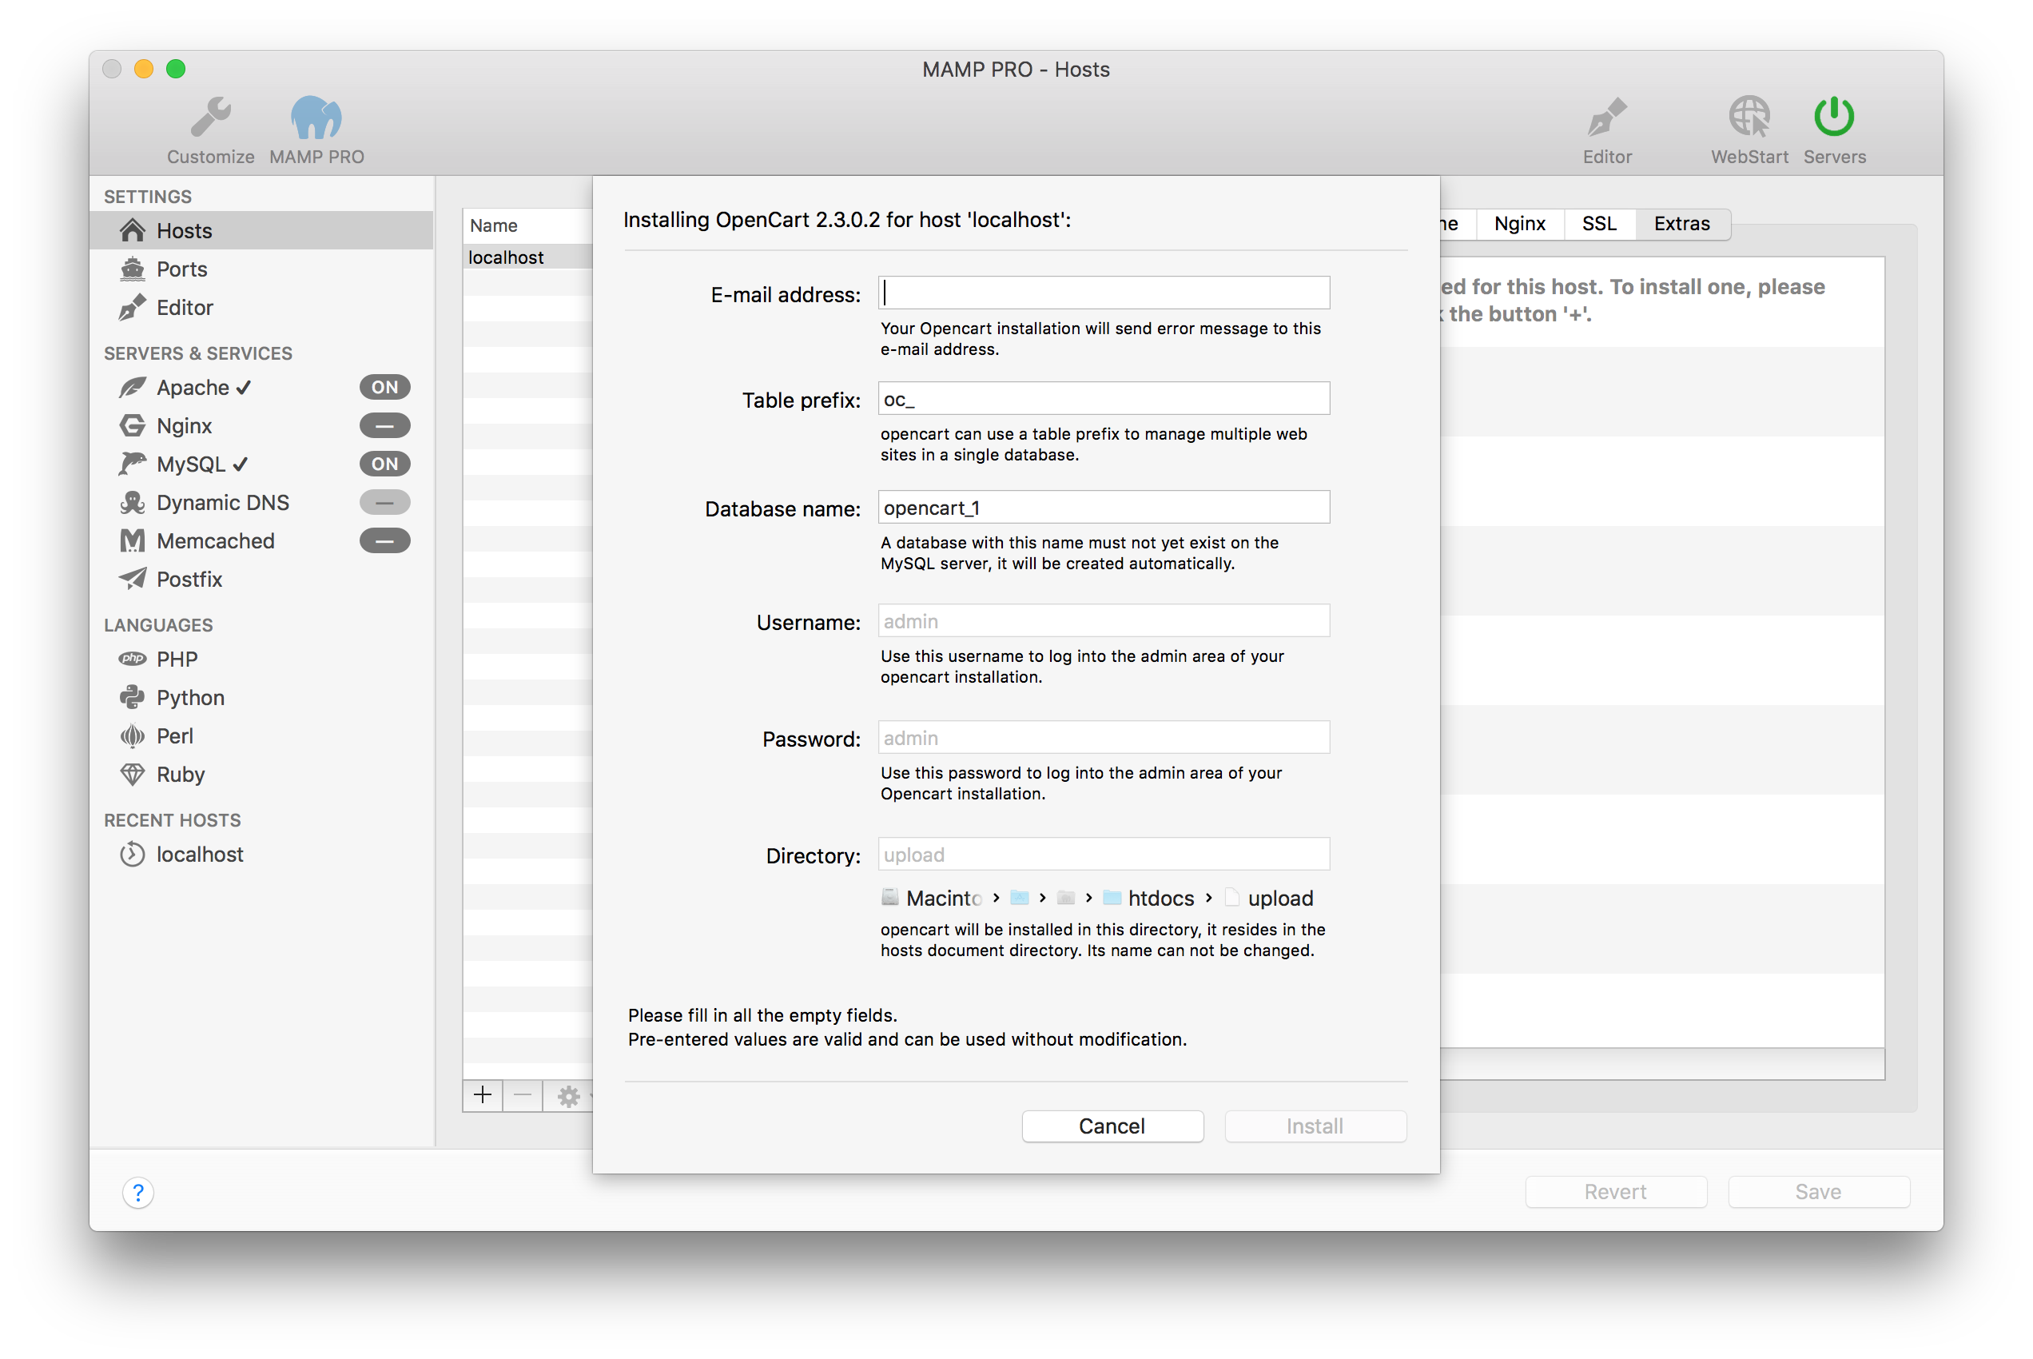Click the Table prefix field
Screen dimensions: 2033x1359
click(1104, 399)
